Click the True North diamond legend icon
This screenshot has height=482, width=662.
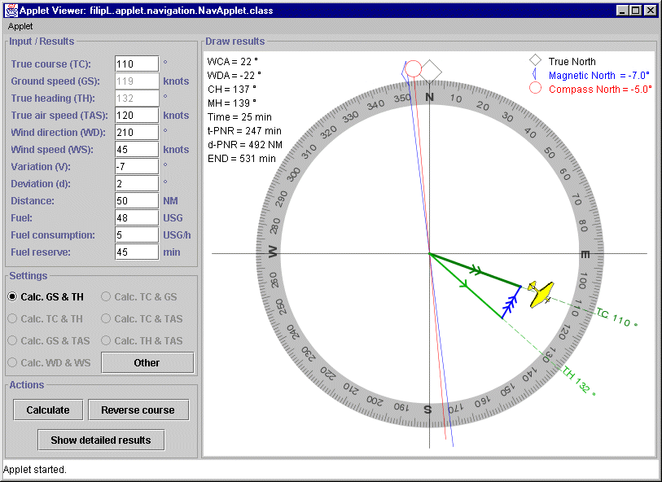(535, 61)
